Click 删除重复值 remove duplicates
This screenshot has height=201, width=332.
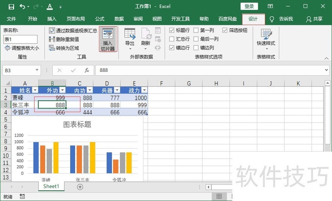click(x=64, y=39)
